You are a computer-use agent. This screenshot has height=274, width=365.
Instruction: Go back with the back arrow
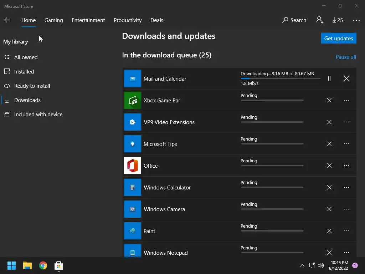click(x=7, y=20)
